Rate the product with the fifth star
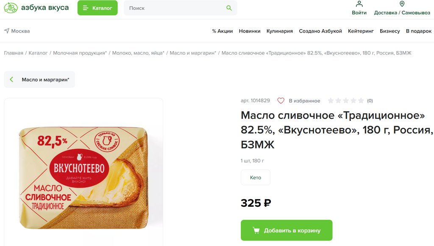 [361, 101]
